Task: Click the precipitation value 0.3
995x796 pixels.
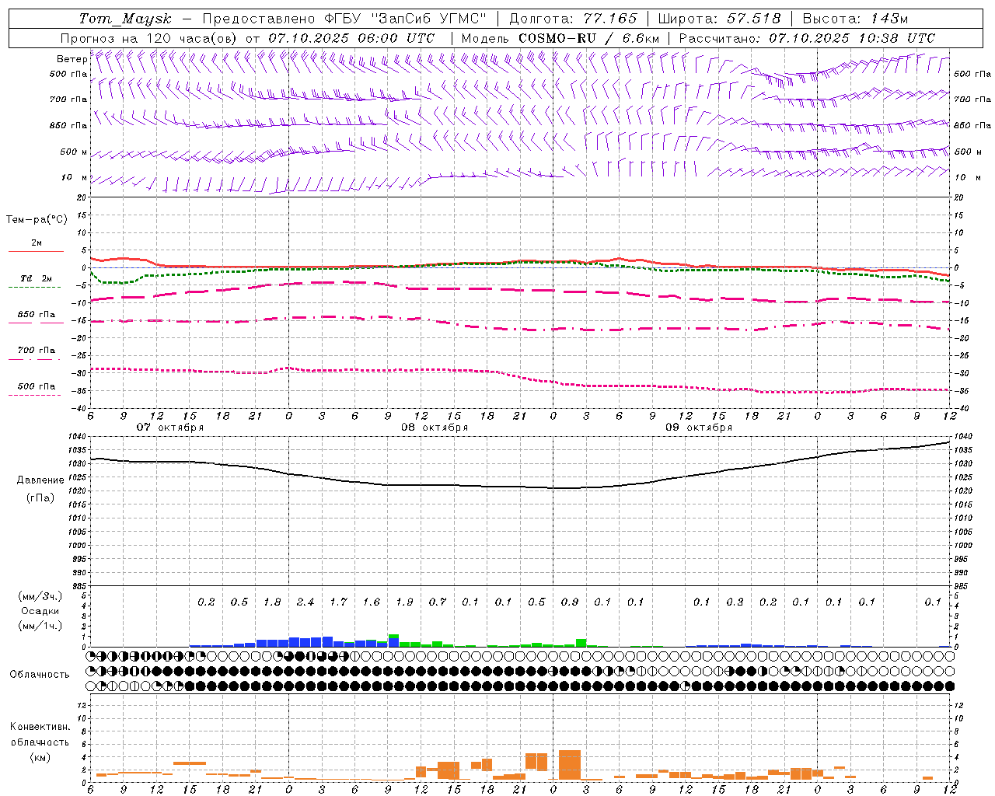Action: [x=735, y=602]
